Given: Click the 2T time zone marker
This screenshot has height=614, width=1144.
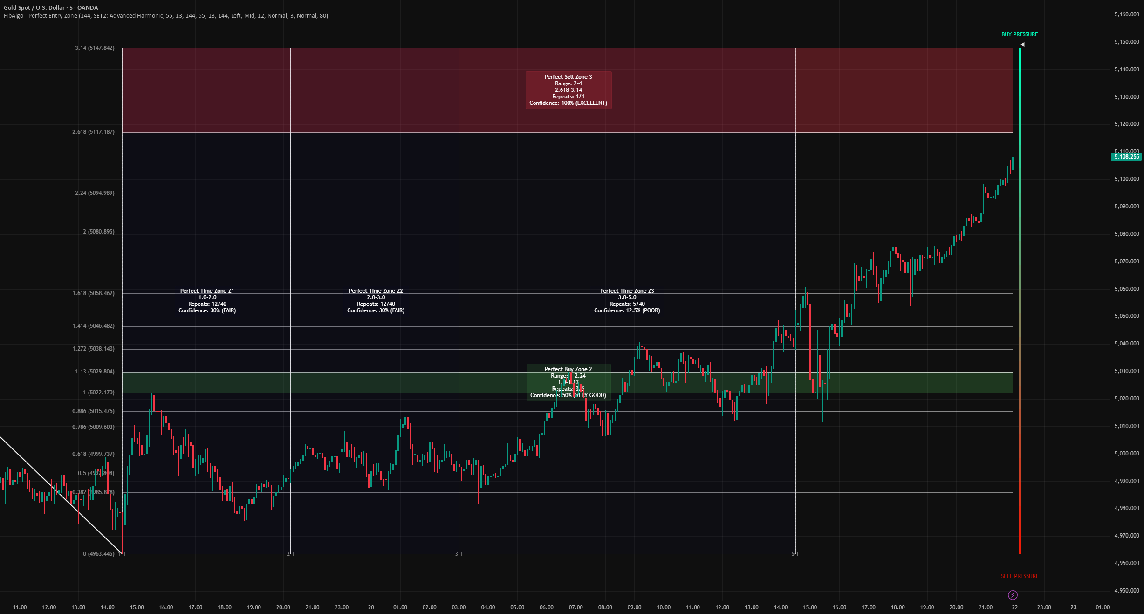Looking at the screenshot, I should click(x=290, y=554).
